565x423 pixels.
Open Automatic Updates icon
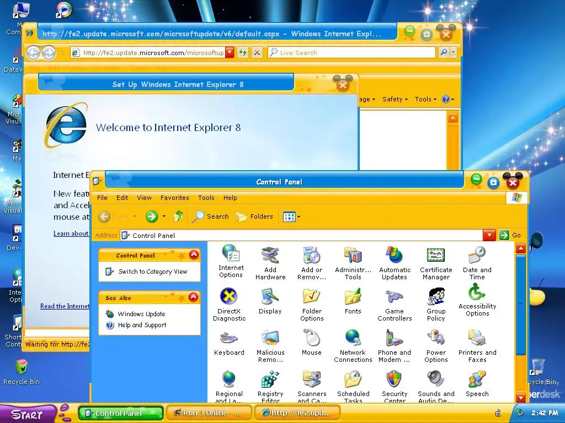395,263
